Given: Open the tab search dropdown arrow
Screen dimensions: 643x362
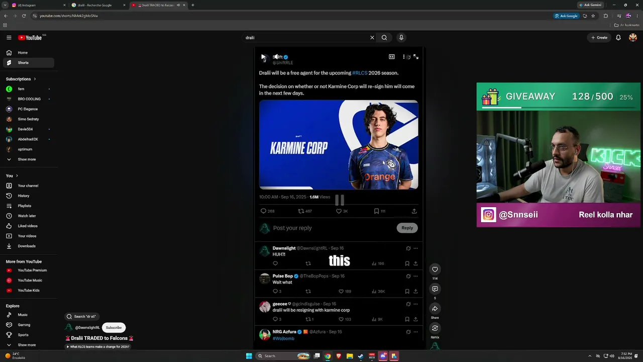Looking at the screenshot, I should pos(5,5).
